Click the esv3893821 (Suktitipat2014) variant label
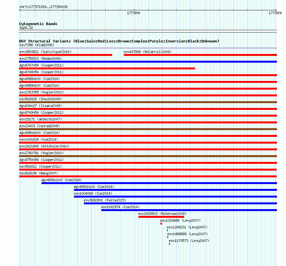The height and width of the screenshot is (266, 286). pyautogui.click(x=45, y=52)
